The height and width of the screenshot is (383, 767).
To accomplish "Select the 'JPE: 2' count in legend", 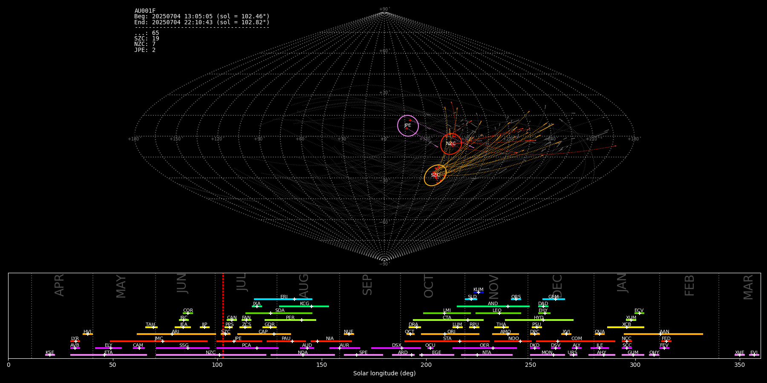I will 145,50.
